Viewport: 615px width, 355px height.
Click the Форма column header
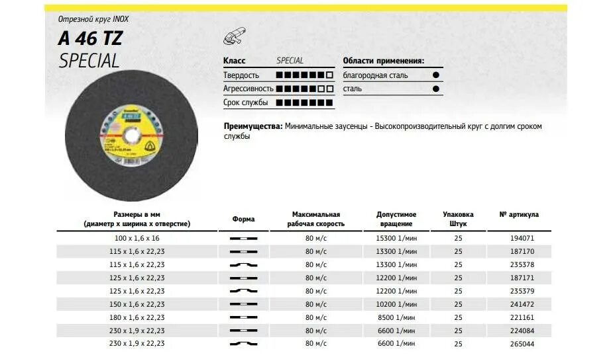(243, 219)
